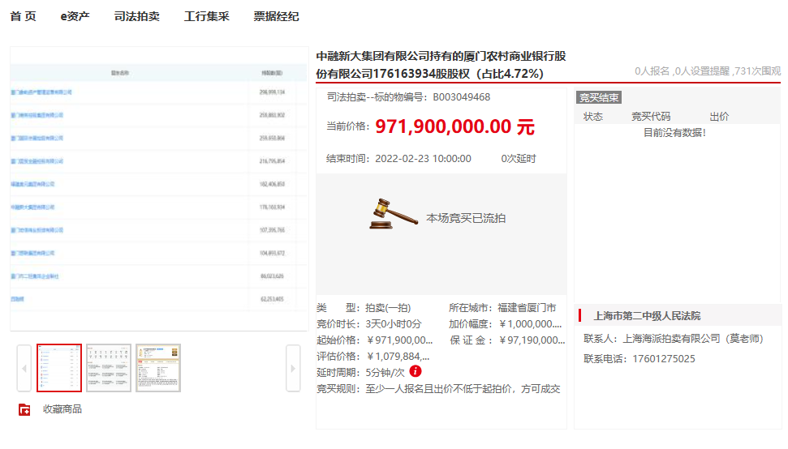Screen dimensions: 788x449
Task: Click the signup and view count statistics text
Action: 708,71
